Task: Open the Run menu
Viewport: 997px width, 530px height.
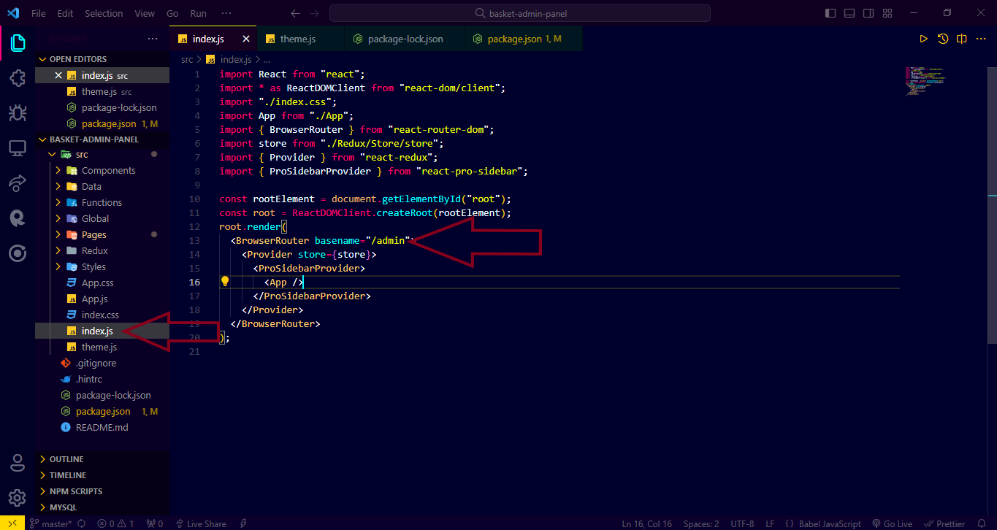Action: [x=198, y=13]
